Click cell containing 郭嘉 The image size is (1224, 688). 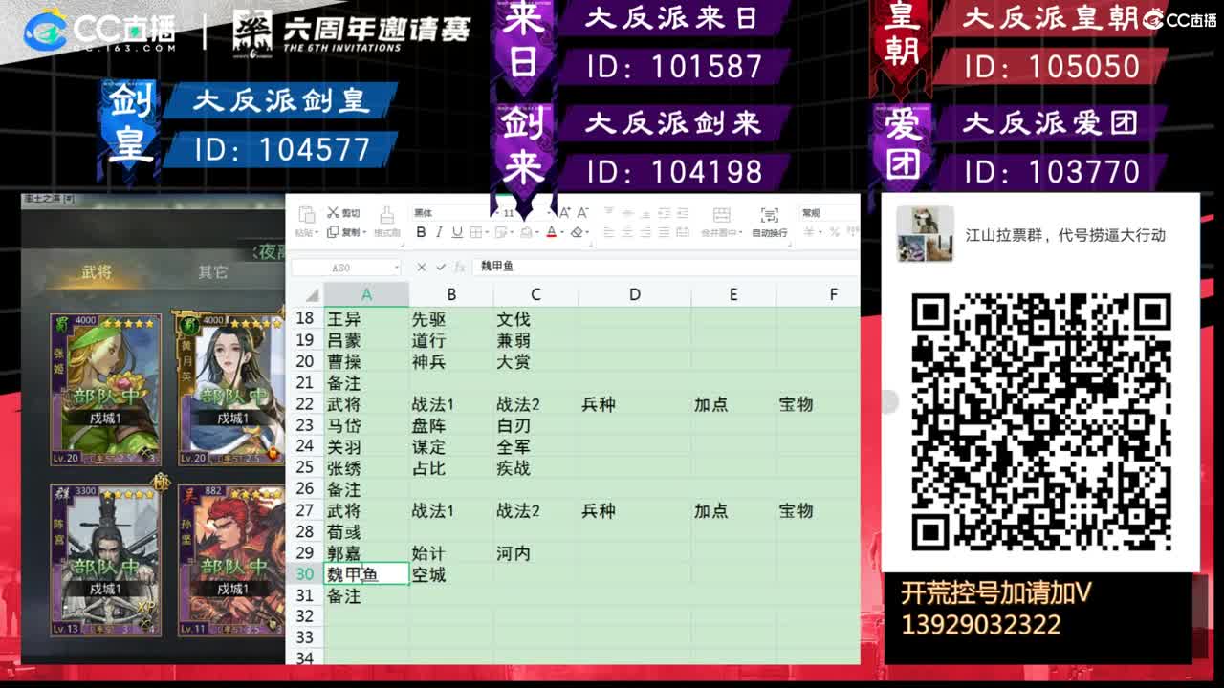(366, 553)
